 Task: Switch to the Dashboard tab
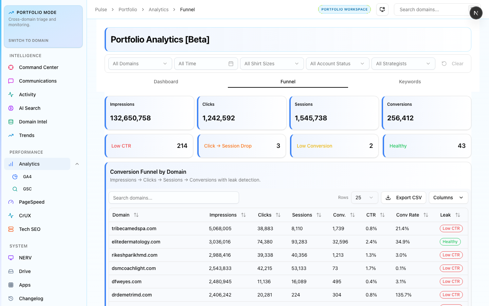coord(166,82)
